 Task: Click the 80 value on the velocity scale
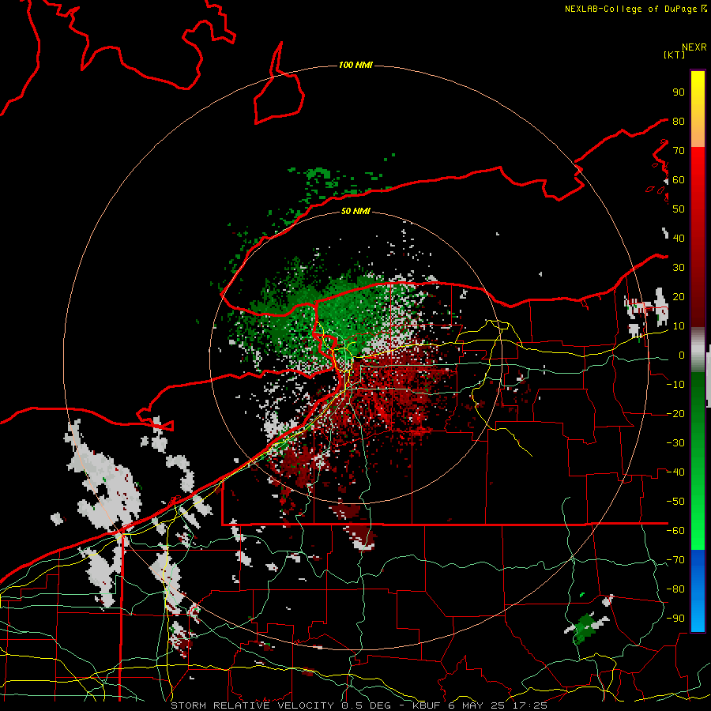pyautogui.click(x=679, y=121)
